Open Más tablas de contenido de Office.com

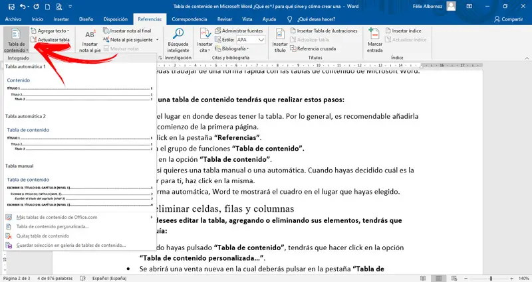80,218
